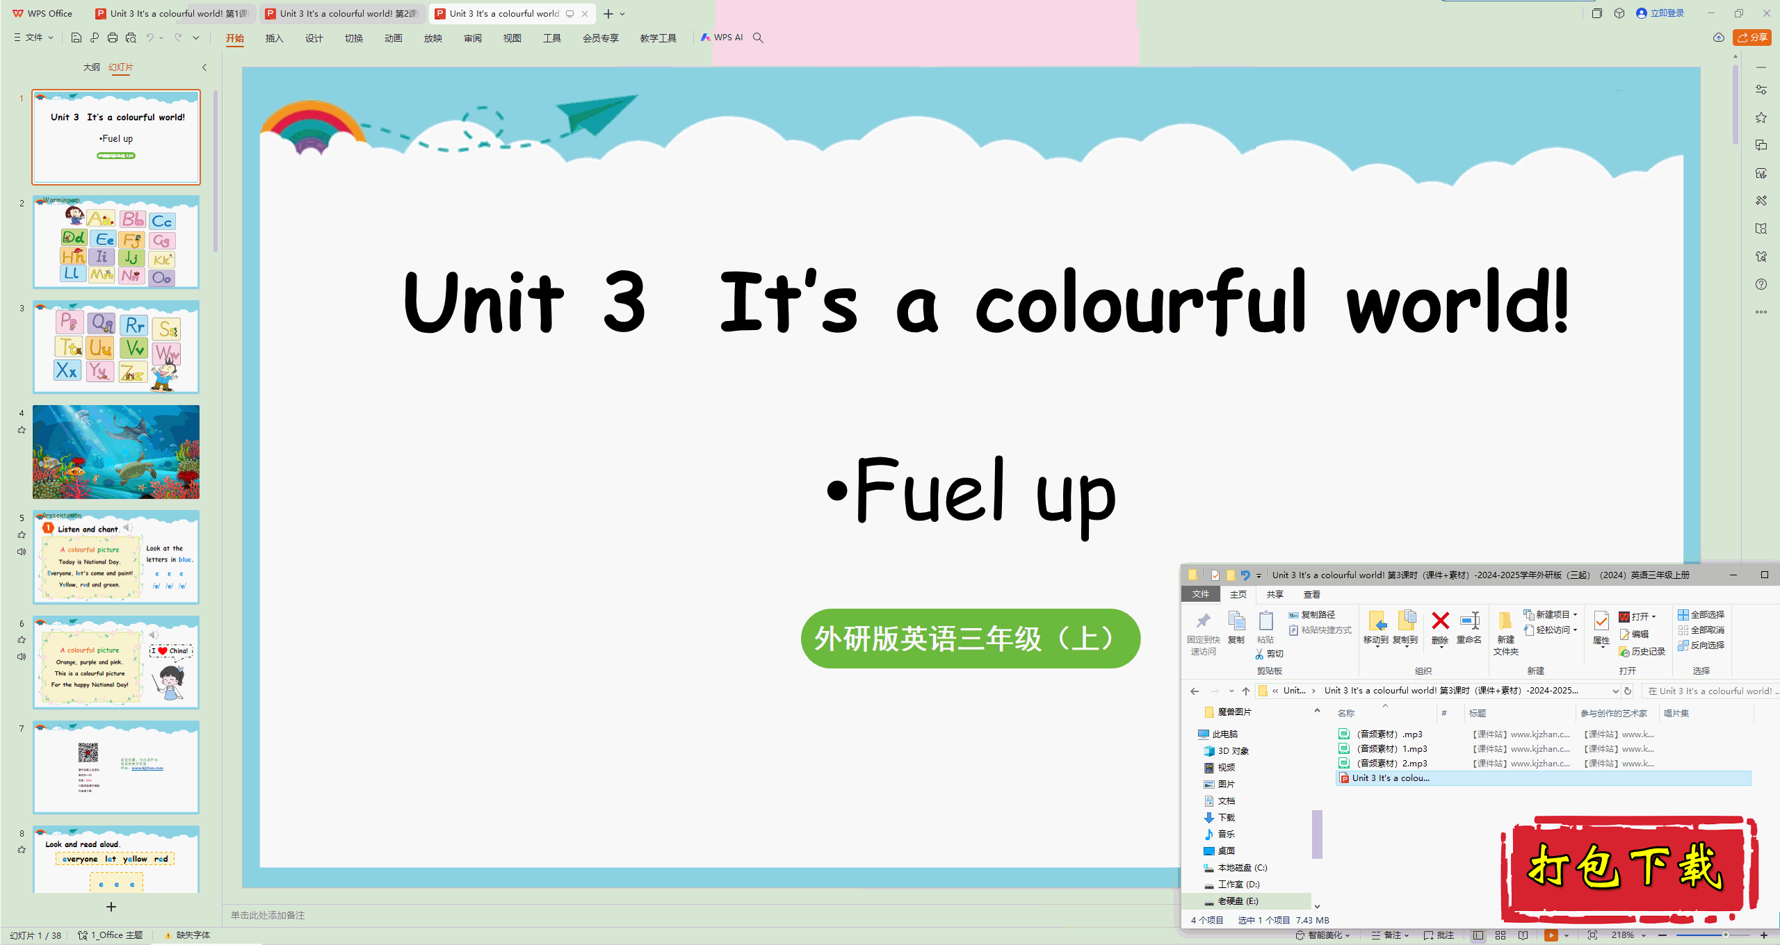Switch to slide sorter view in status bar
The width and height of the screenshot is (1780, 945).
(1500, 935)
